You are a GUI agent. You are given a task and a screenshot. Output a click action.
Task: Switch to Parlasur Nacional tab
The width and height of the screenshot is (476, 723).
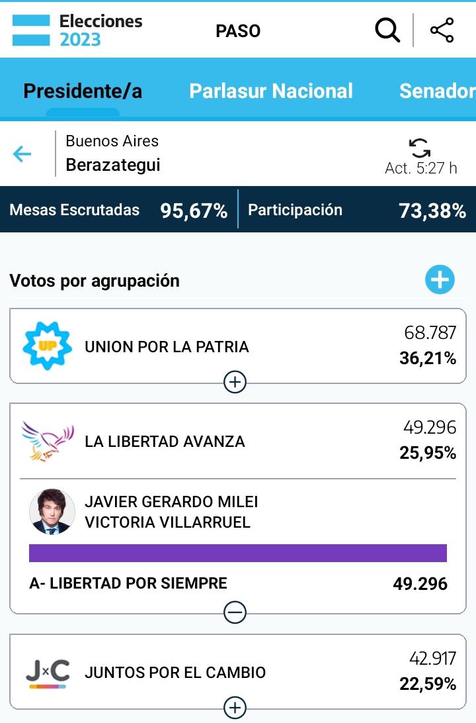[271, 91]
